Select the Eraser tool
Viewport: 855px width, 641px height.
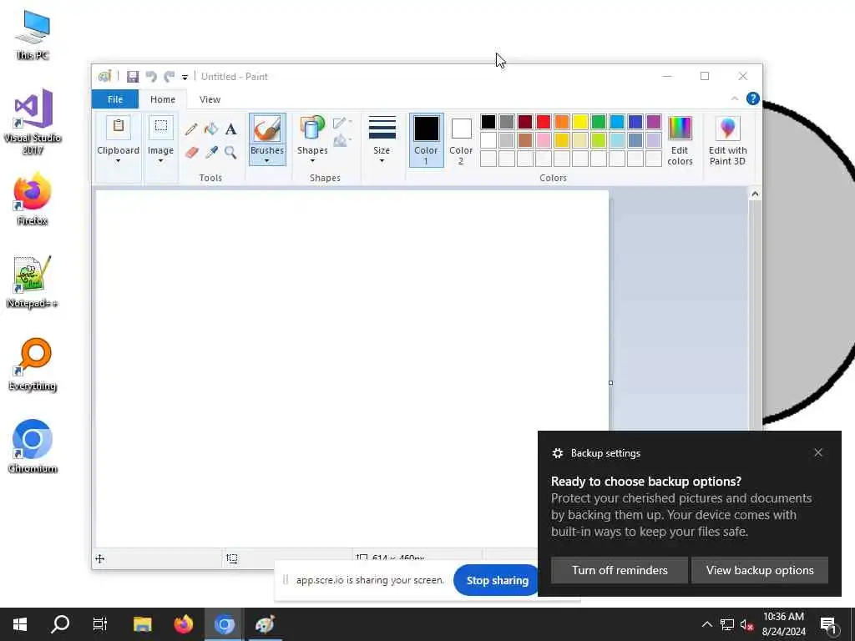[191, 152]
